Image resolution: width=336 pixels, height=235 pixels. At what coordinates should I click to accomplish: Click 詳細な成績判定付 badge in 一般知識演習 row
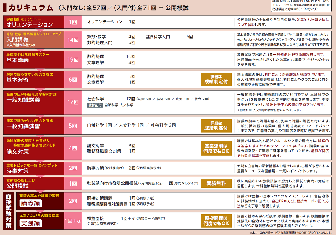point(216,126)
